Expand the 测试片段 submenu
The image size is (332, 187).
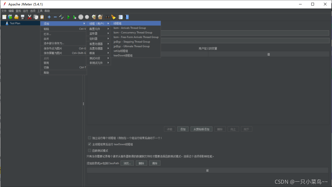[x=98, y=58]
